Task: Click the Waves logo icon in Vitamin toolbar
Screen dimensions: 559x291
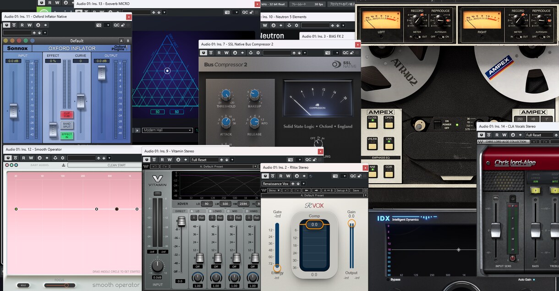Action: pyautogui.click(x=146, y=166)
